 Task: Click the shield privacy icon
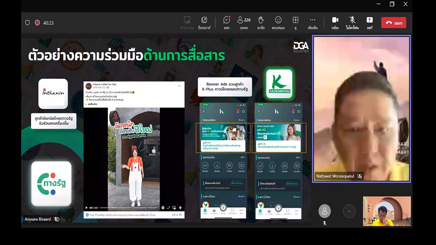(x=28, y=23)
